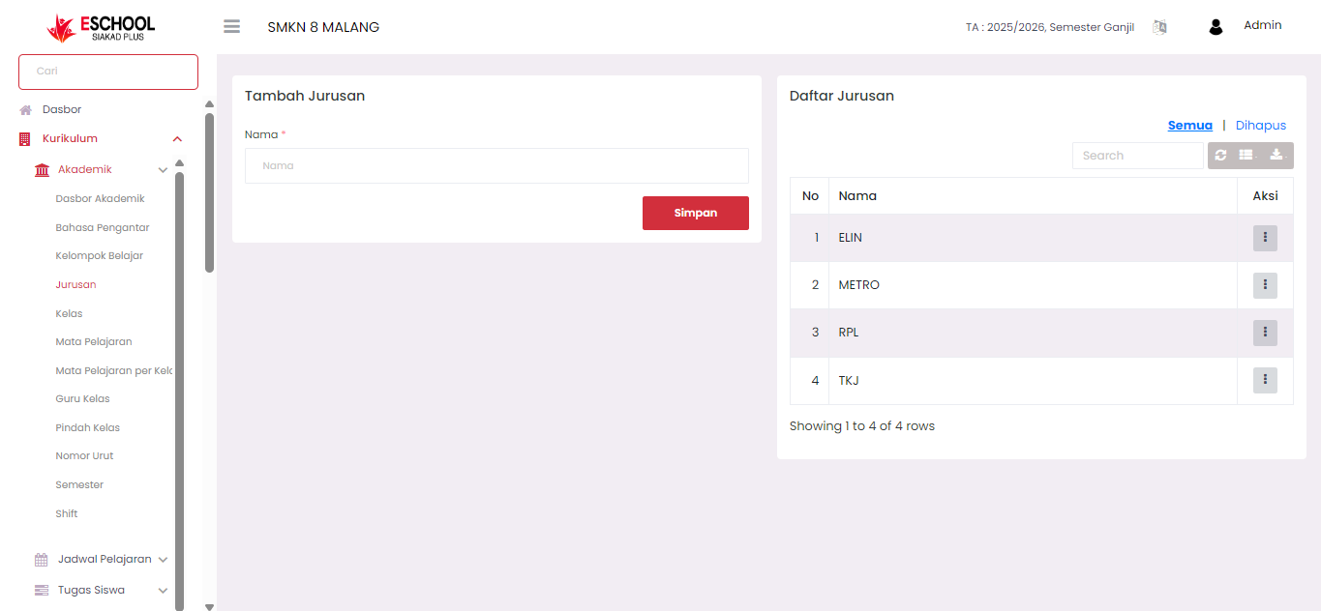Open action menu for RPL row
Viewport: 1321px width, 611px height.
point(1265,333)
